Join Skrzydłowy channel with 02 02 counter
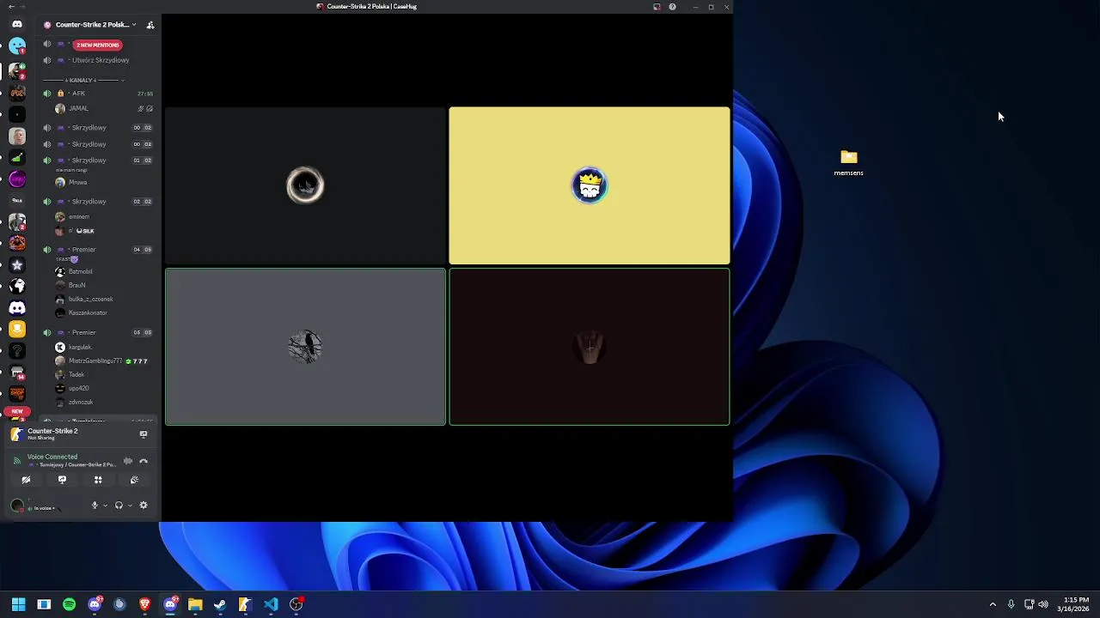Image resolution: width=1100 pixels, height=618 pixels. (x=99, y=202)
